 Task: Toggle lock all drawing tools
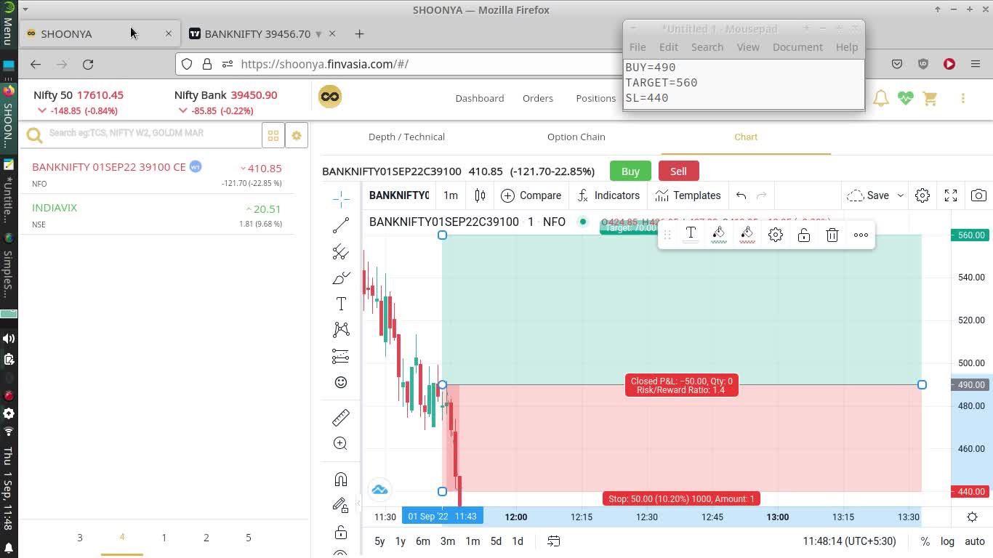click(341, 532)
